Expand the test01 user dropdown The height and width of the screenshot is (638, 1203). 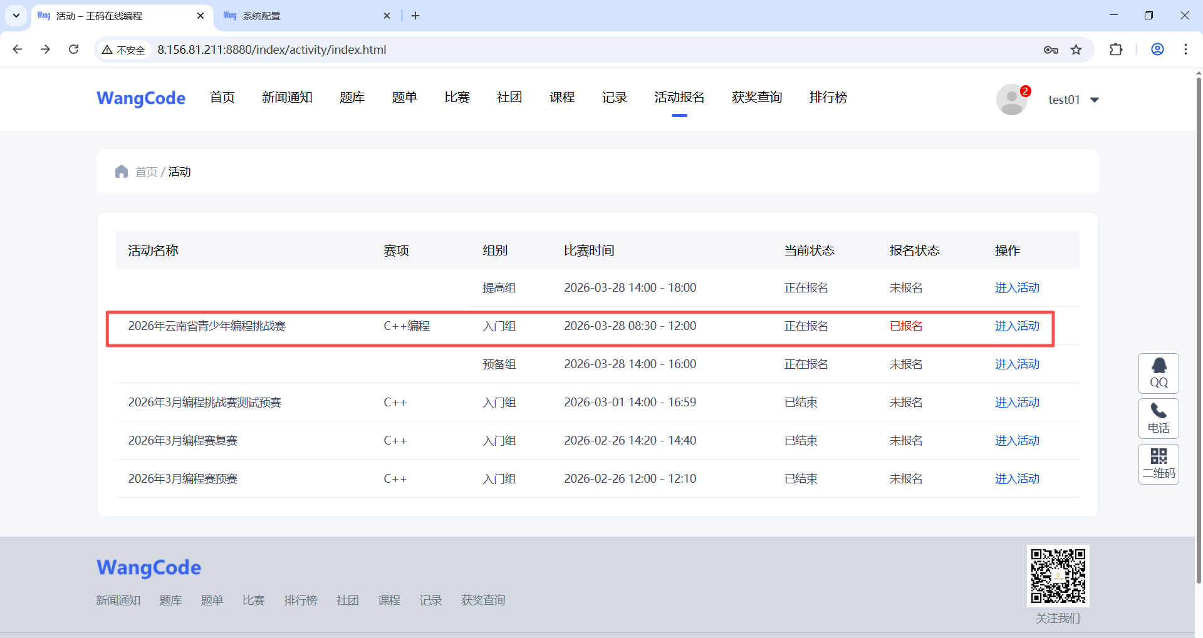point(1094,100)
